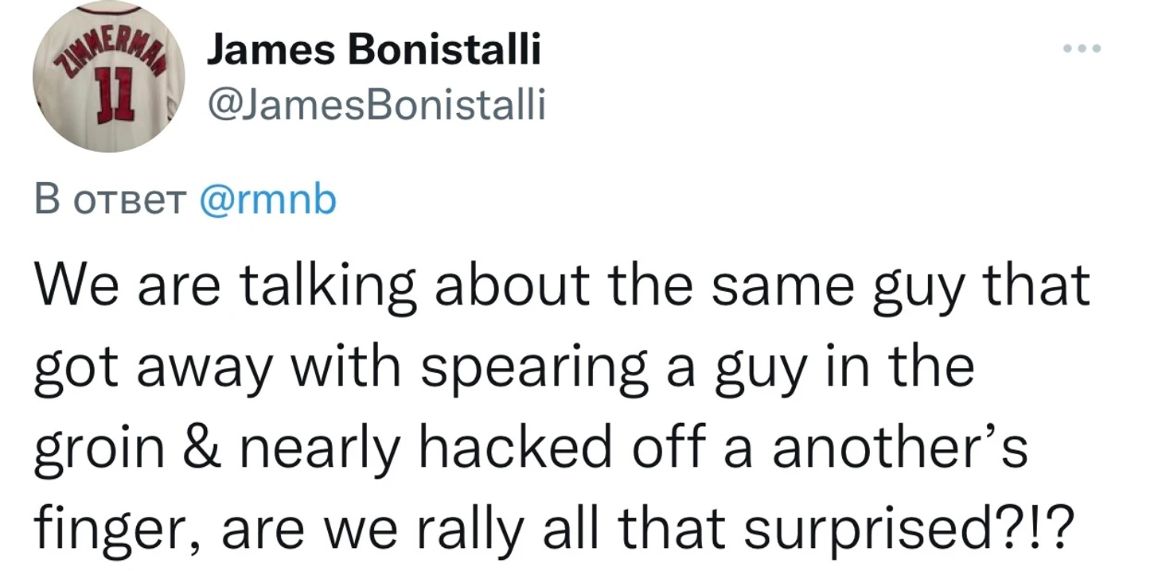Image resolution: width=1162 pixels, height=571 pixels.
Task: Open the three-dot more options menu
Action: (x=1082, y=49)
